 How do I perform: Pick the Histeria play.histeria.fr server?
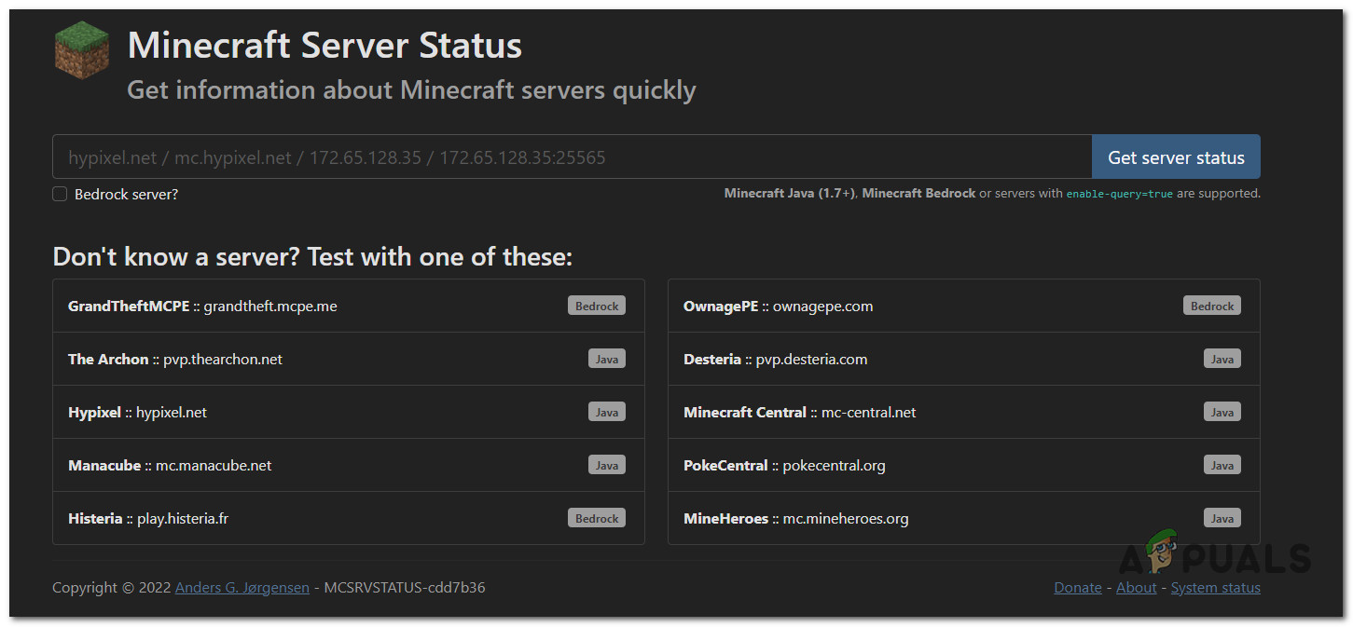click(x=349, y=518)
